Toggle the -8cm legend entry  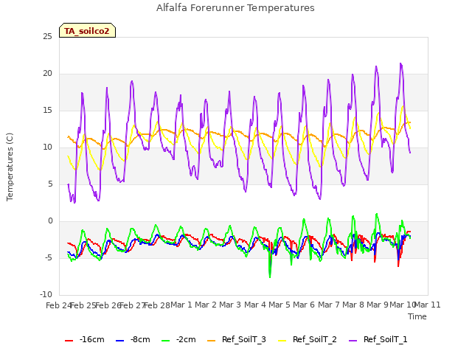pos(133,339)
